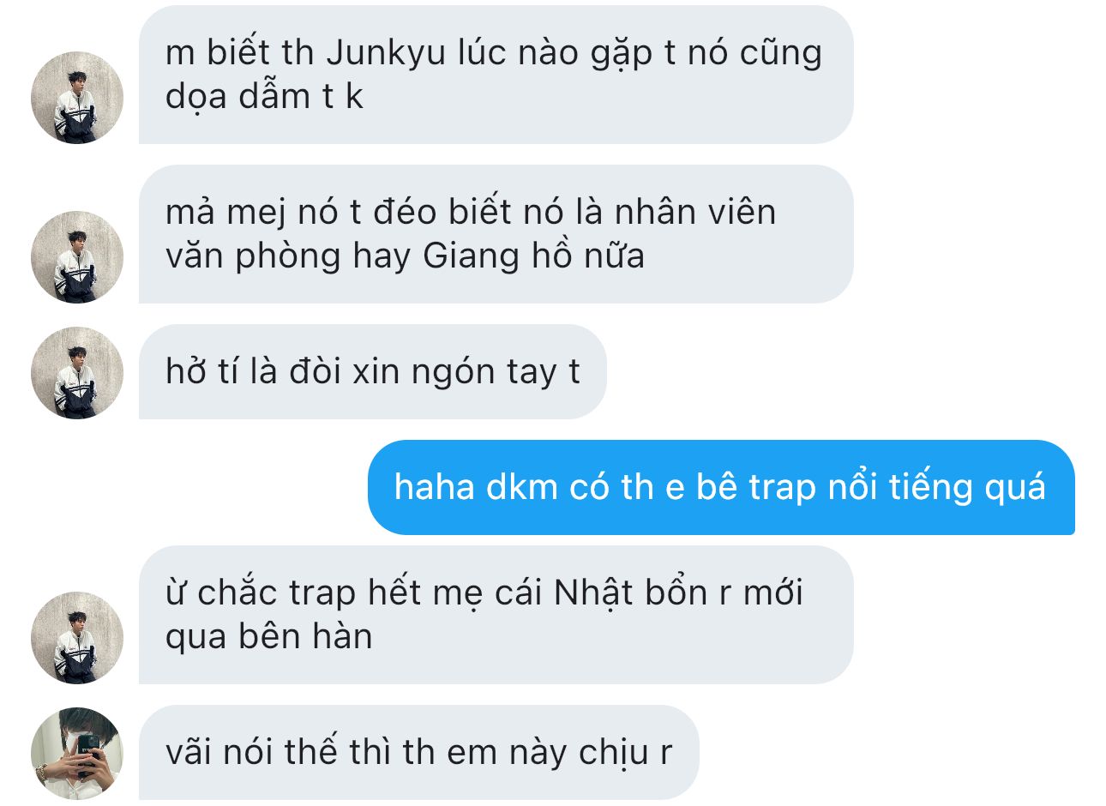The image size is (1106, 806).
Task: Select message about 'nhân viên văn phòng'
Action: pos(496,234)
